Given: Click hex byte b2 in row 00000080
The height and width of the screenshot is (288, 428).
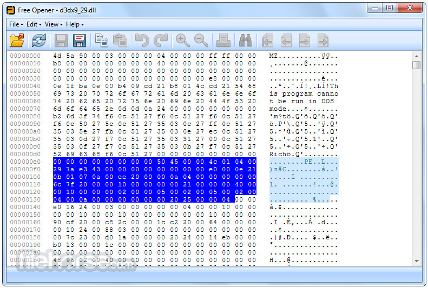Looking at the screenshot, I should tap(57, 116).
